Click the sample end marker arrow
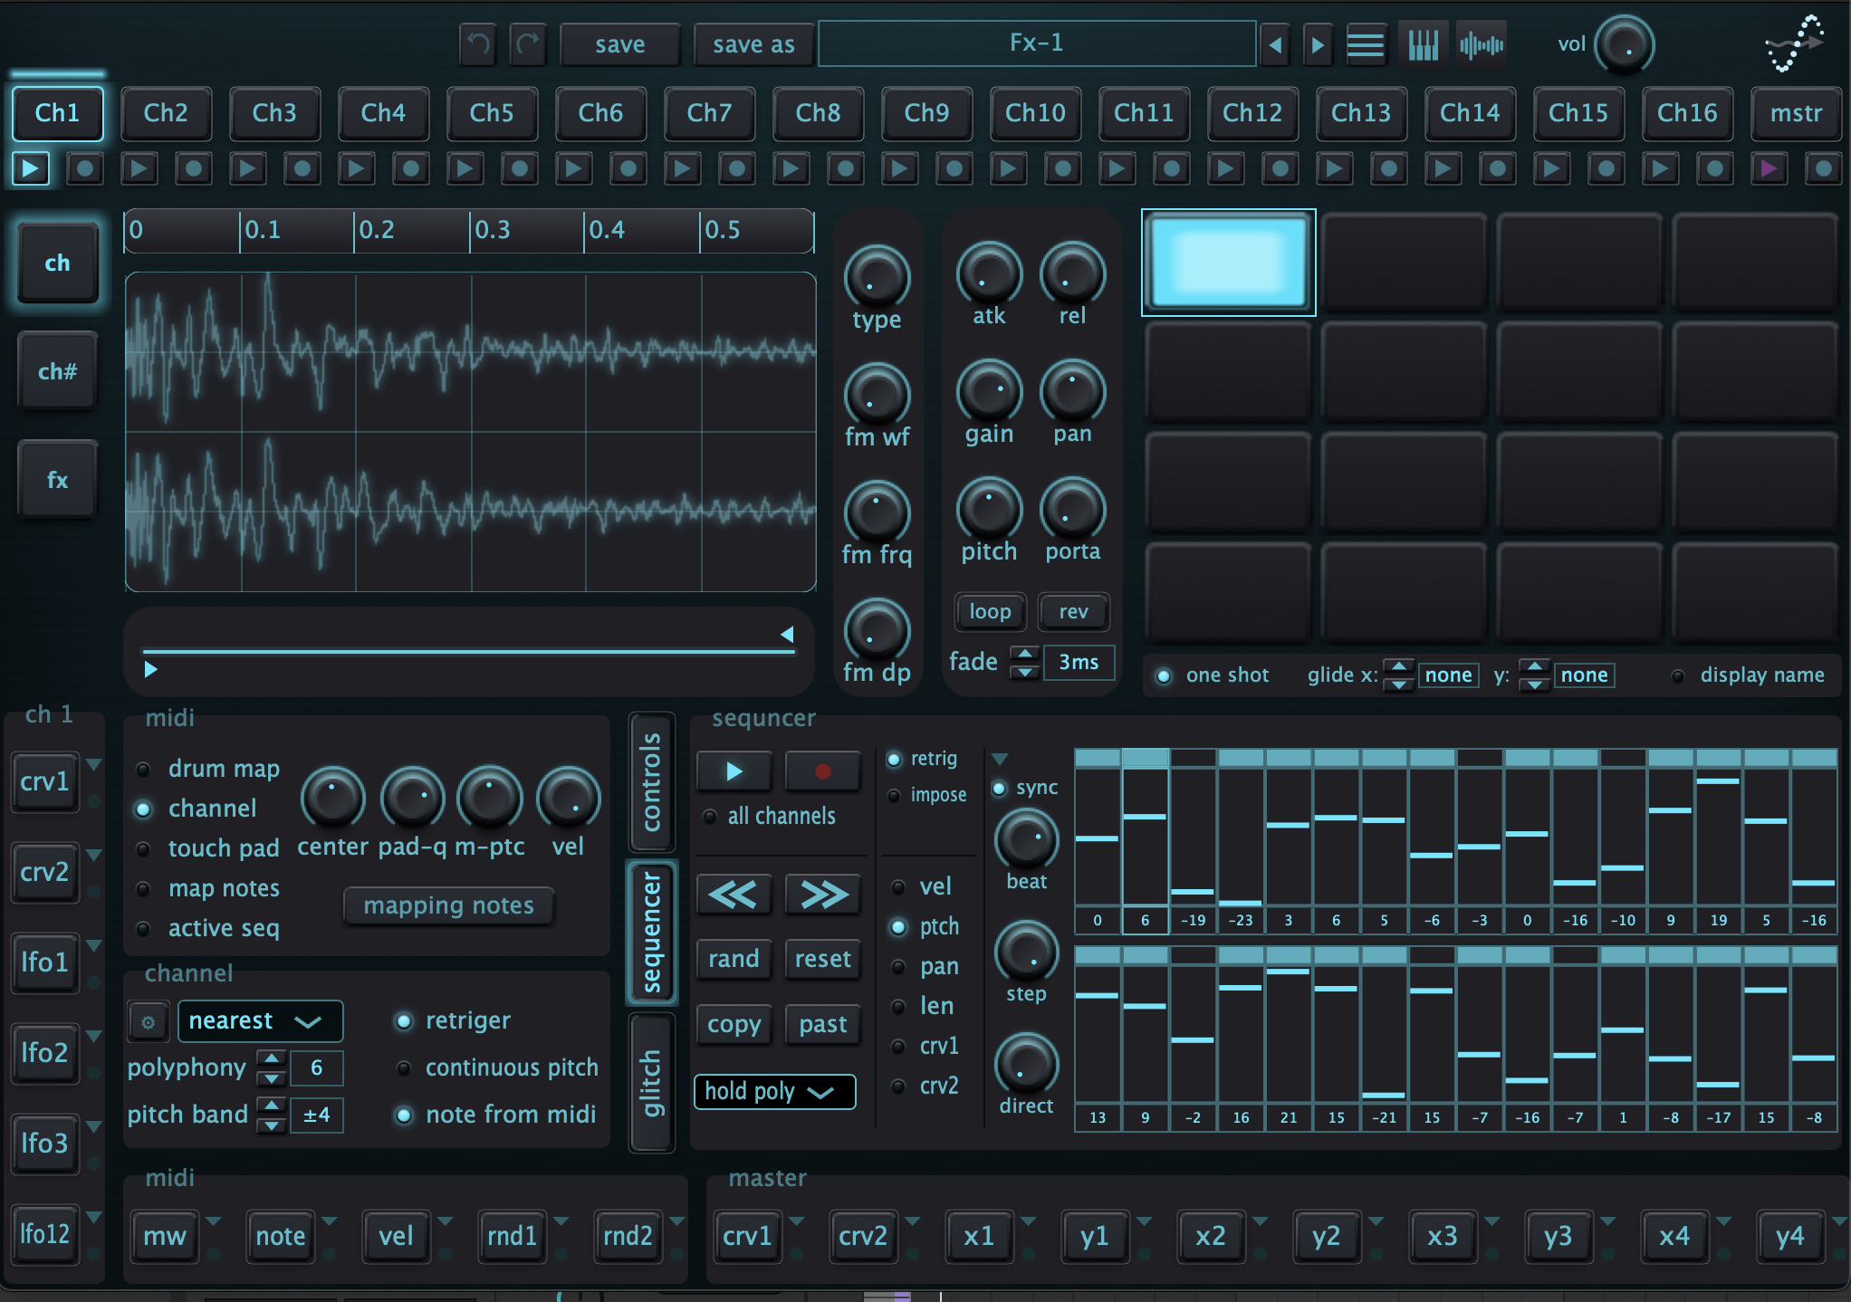The image size is (1851, 1302). pyautogui.click(x=787, y=634)
